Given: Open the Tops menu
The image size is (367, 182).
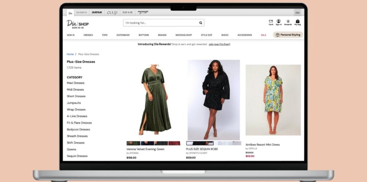Looking at the screenshot, I should 105,35.
